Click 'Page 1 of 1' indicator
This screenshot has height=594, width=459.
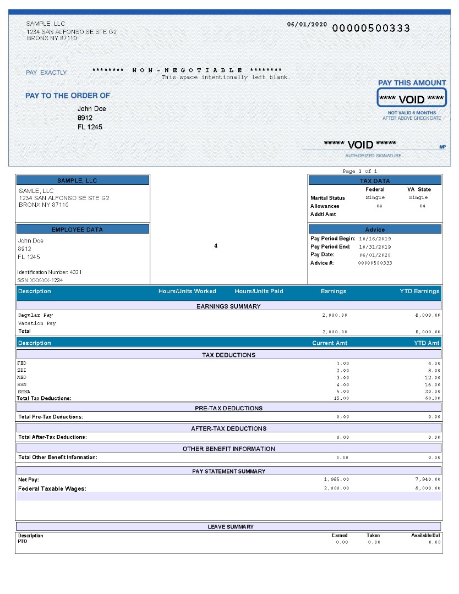tap(360, 171)
